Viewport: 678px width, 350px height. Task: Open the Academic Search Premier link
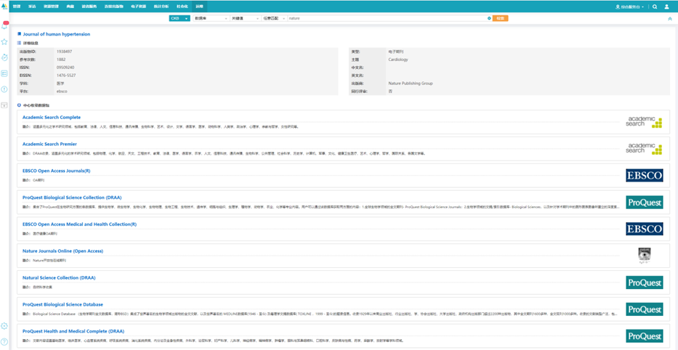click(x=49, y=144)
